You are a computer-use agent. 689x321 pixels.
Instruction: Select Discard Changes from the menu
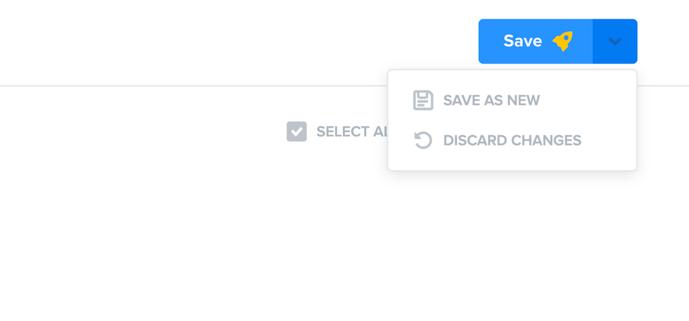pos(512,140)
